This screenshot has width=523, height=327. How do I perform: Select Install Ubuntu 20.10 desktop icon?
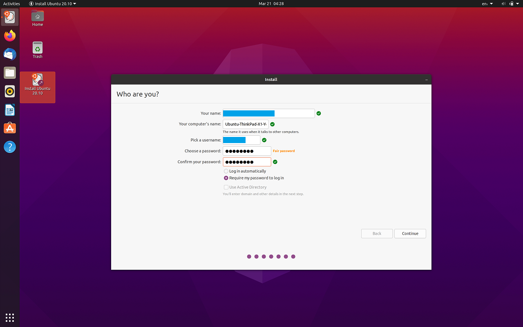point(38,87)
